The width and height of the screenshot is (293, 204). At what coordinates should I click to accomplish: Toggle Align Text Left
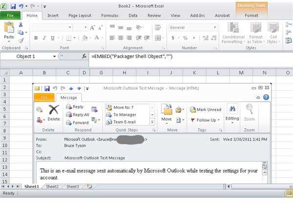112,38
